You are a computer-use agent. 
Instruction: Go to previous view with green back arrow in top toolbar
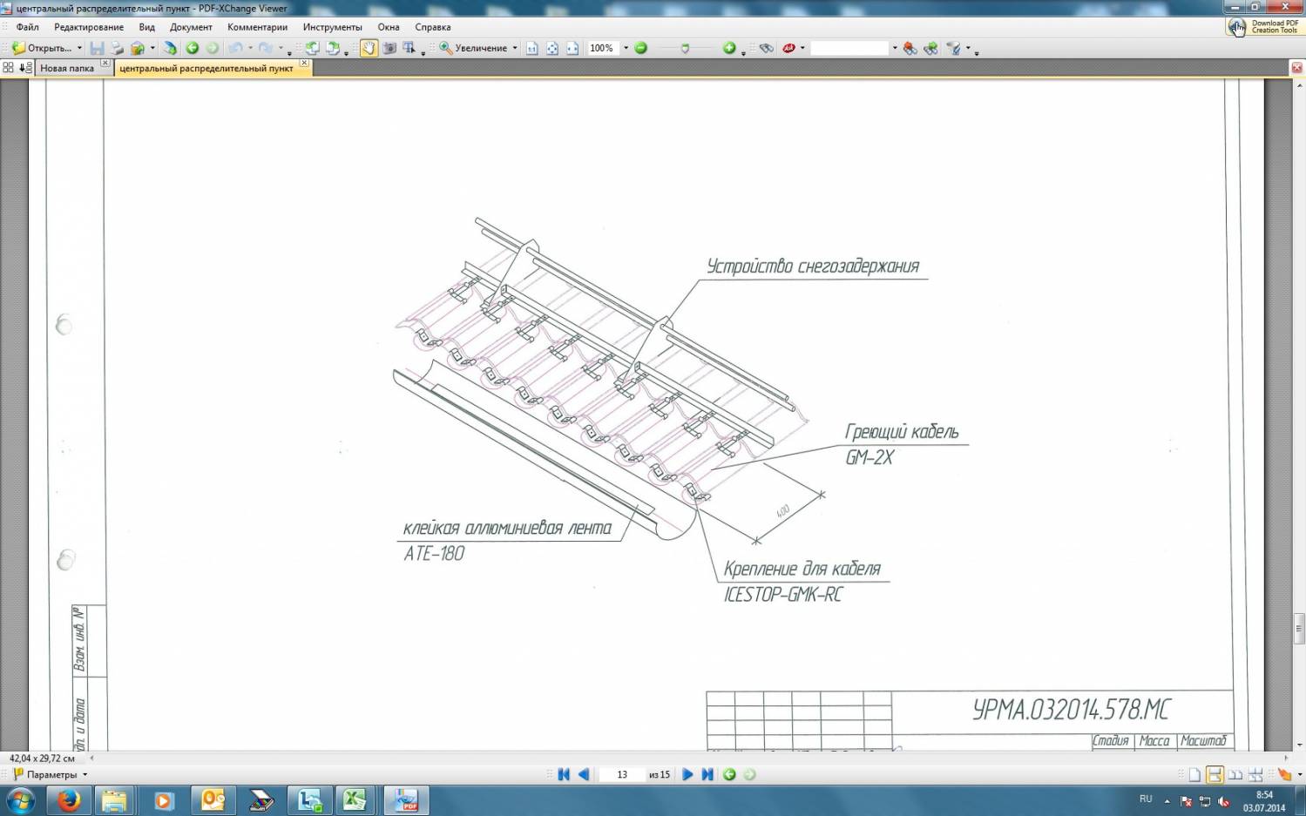[193, 48]
